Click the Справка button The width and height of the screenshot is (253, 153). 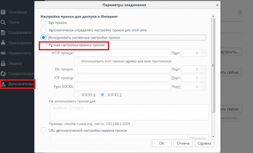pyautogui.click(x=204, y=143)
